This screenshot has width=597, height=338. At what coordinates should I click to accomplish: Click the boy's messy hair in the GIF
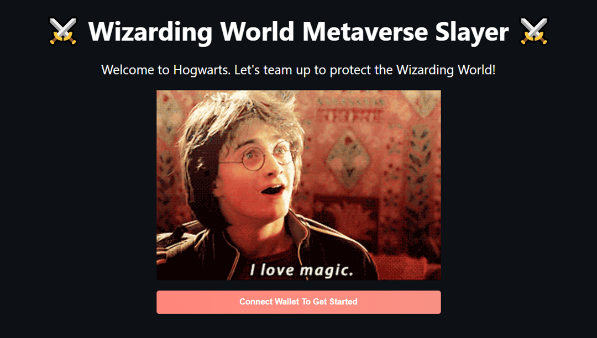point(236,114)
